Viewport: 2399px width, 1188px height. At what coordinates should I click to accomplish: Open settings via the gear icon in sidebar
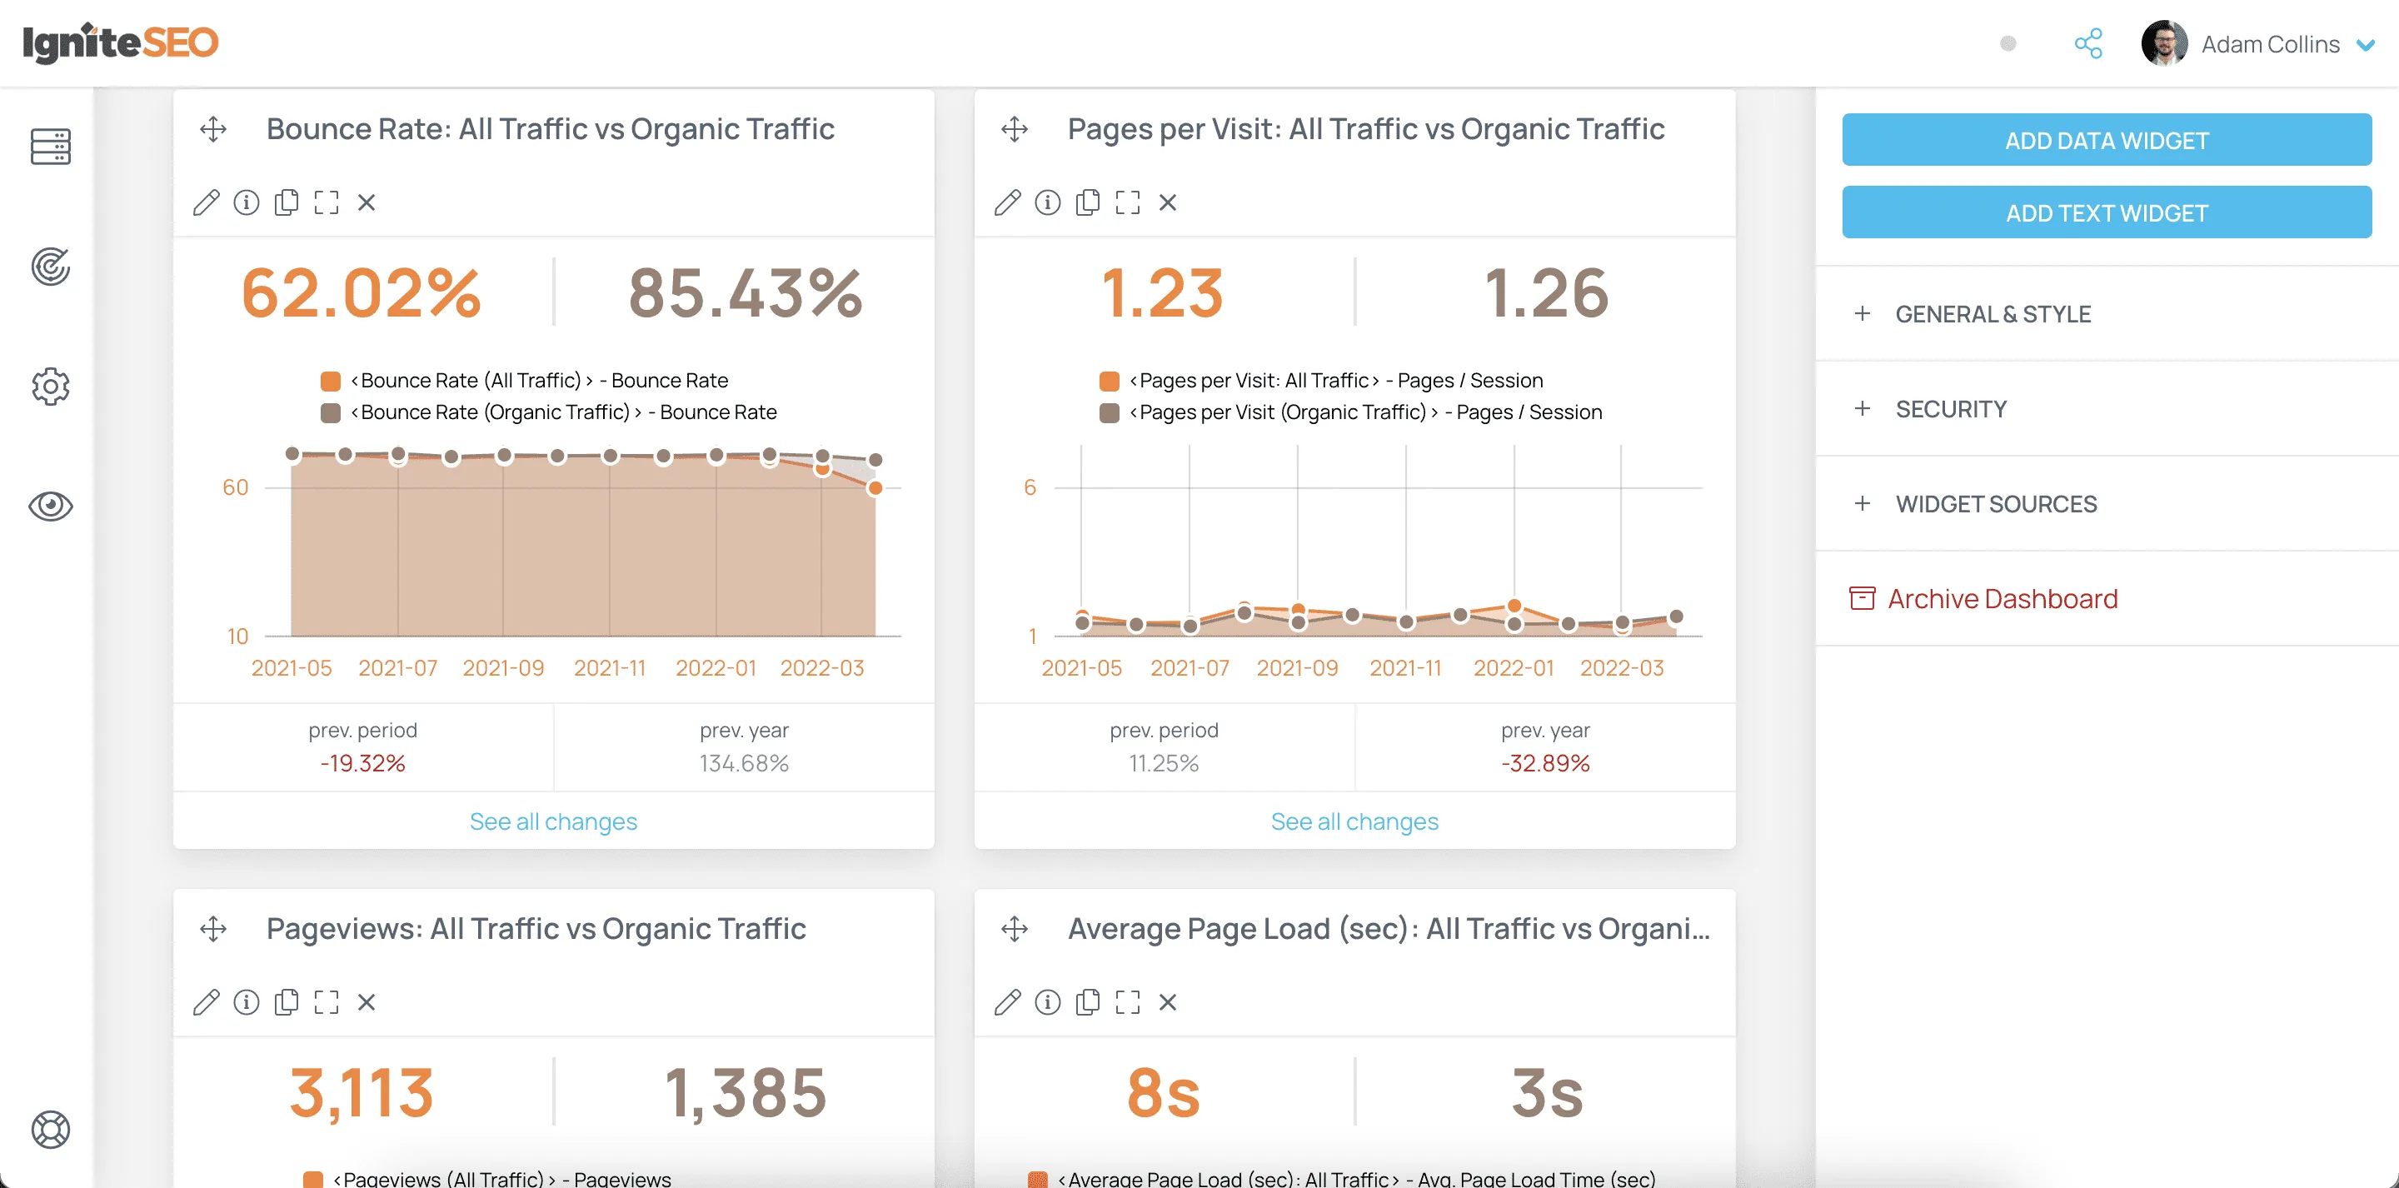pyautogui.click(x=51, y=387)
